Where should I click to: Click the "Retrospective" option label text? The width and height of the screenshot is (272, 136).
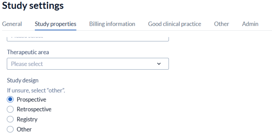pyautogui.click(x=34, y=109)
